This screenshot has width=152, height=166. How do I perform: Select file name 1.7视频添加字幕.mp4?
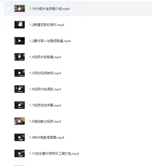coord(45,105)
